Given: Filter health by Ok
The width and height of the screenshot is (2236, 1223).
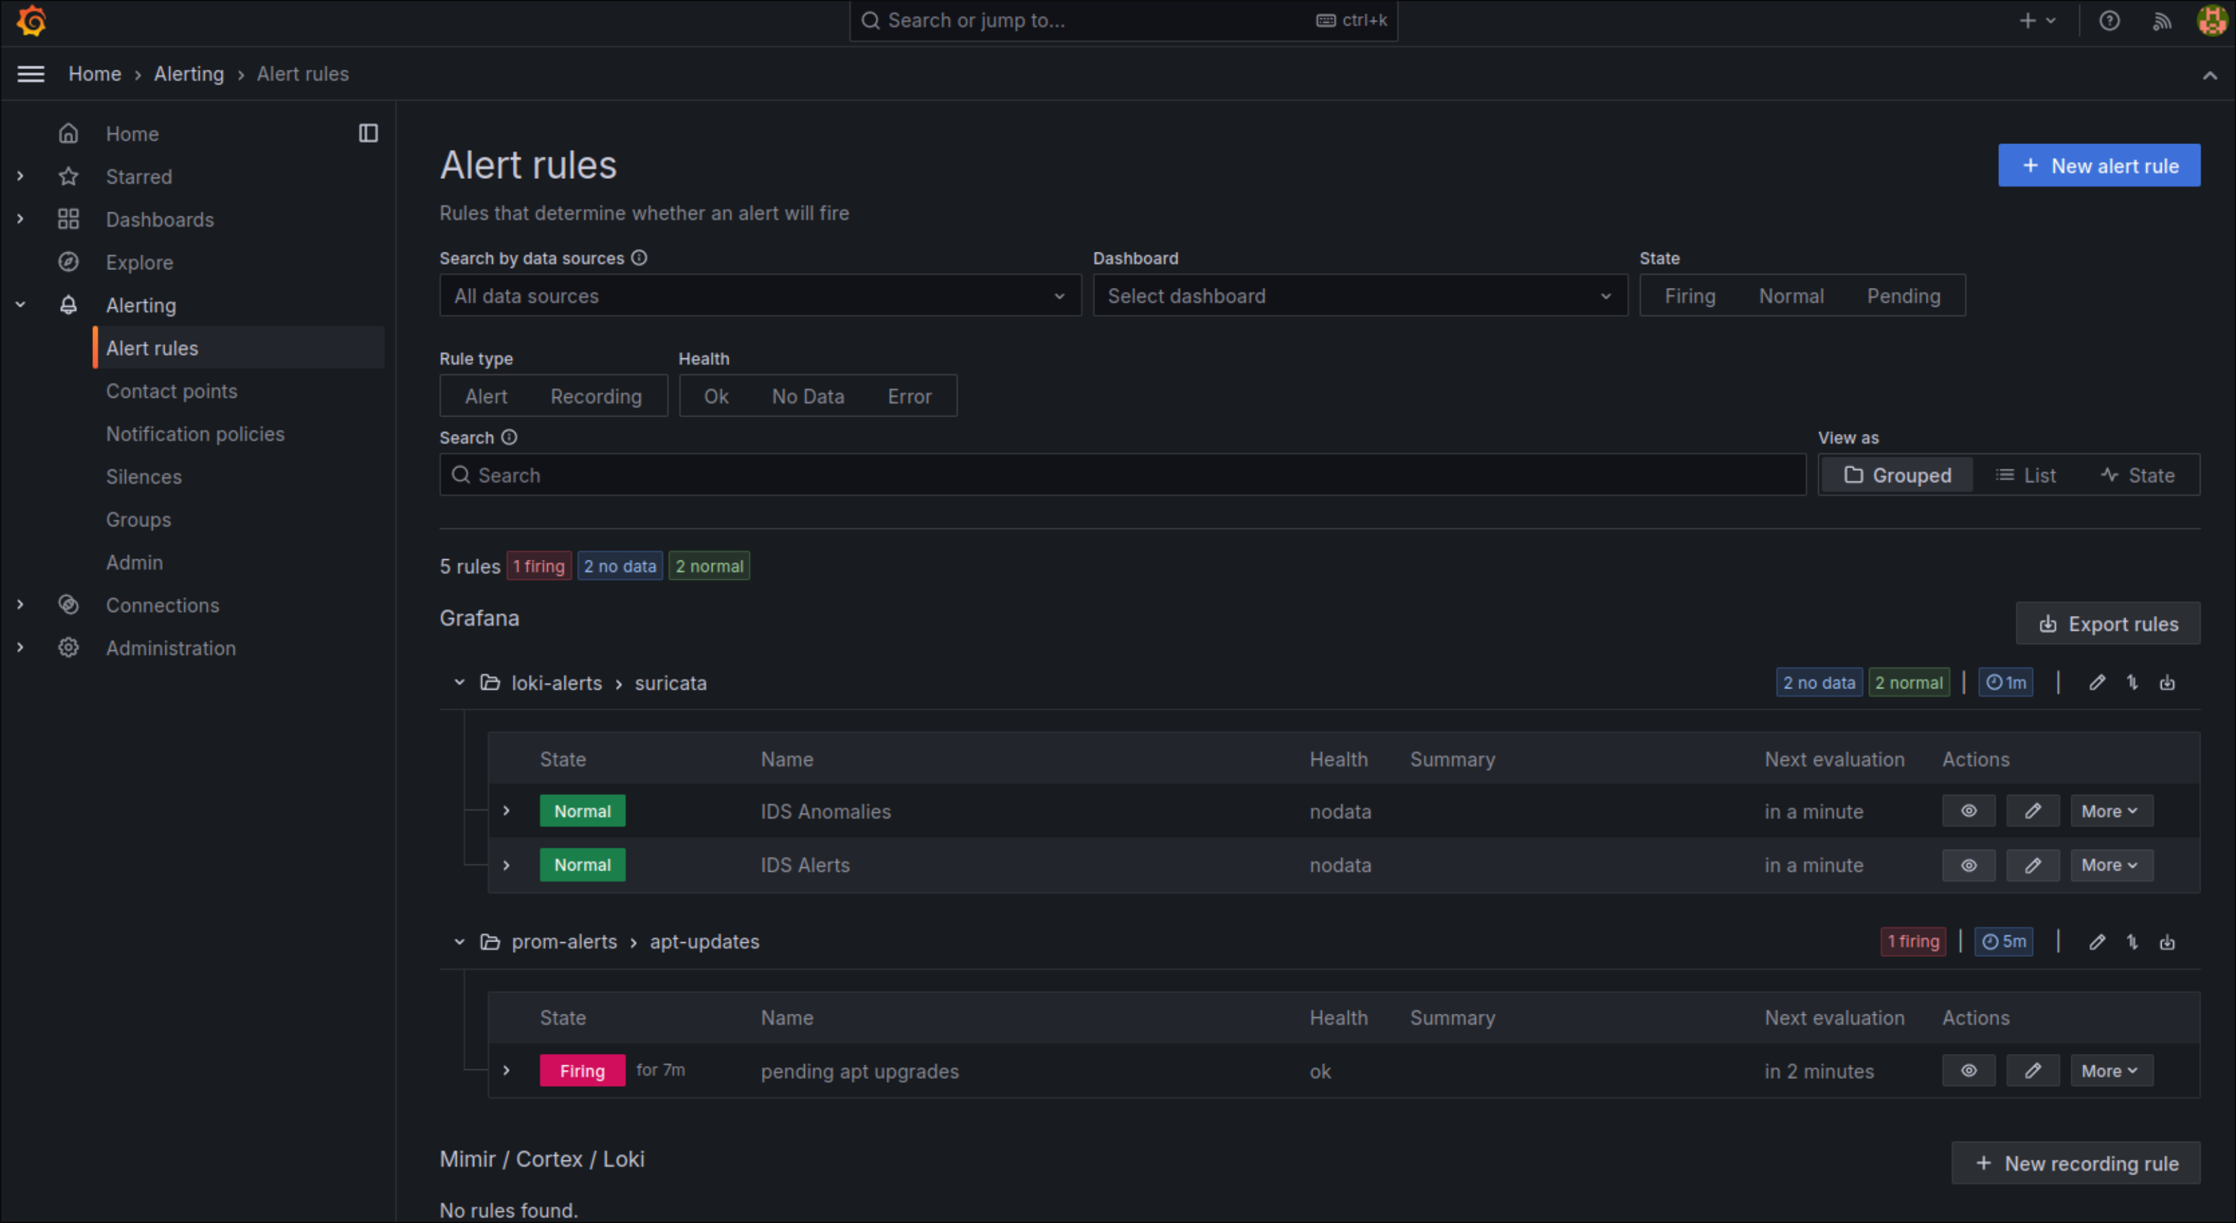Looking at the screenshot, I should 715,396.
